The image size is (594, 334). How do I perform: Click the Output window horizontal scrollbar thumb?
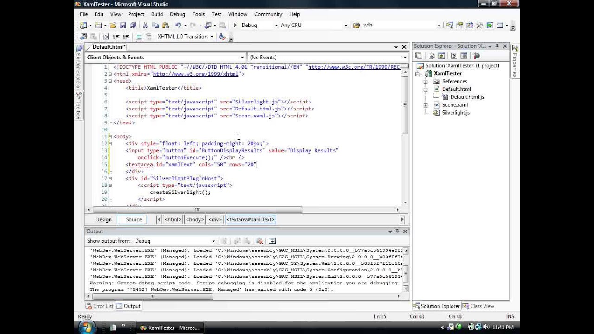[152, 296]
